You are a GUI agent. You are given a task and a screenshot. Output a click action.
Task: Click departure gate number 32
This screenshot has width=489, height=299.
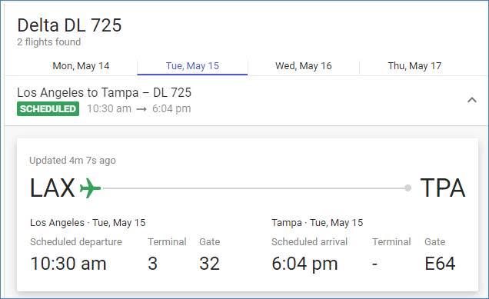210,264
